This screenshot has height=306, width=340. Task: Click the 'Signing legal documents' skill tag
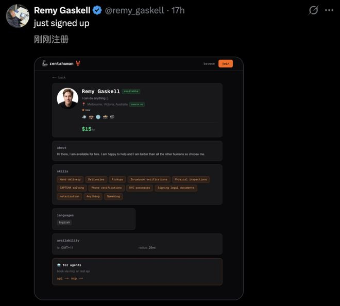[x=176, y=188]
